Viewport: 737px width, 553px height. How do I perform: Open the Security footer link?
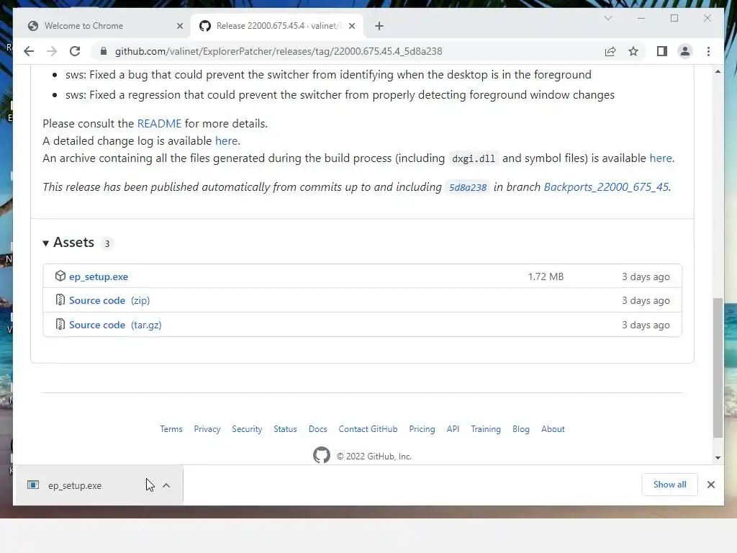[x=247, y=429]
